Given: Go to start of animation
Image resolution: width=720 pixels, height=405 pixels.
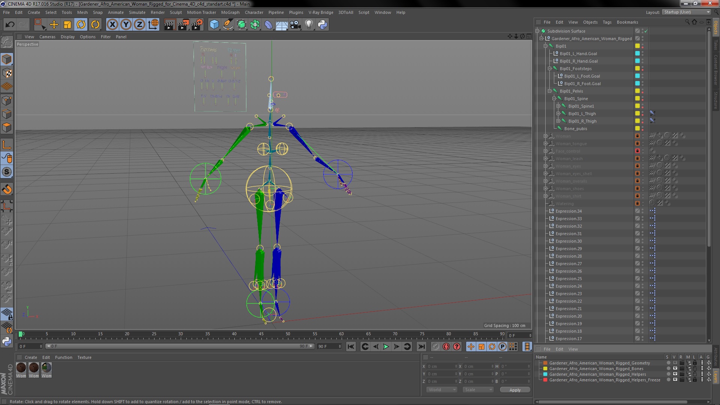Looking at the screenshot, I should point(351,347).
